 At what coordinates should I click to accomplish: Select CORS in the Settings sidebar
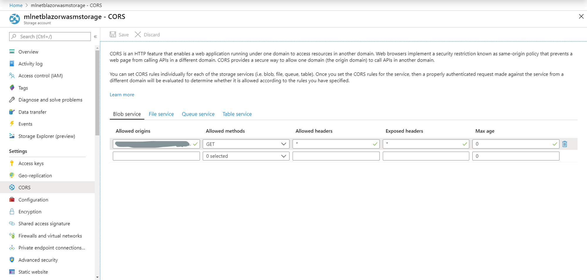click(x=24, y=187)
